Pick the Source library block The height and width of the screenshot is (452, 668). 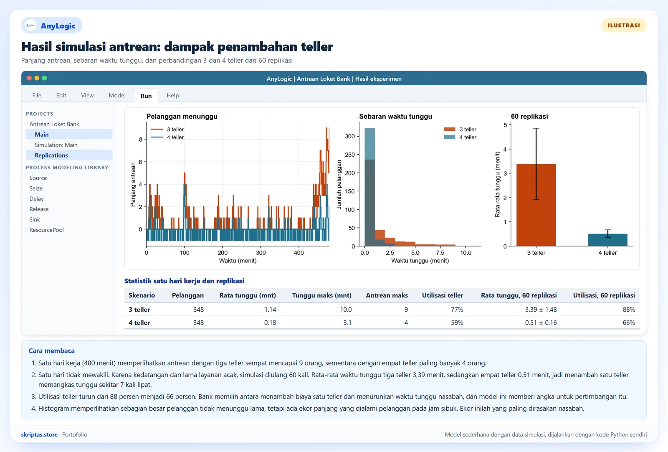pyautogui.click(x=38, y=178)
